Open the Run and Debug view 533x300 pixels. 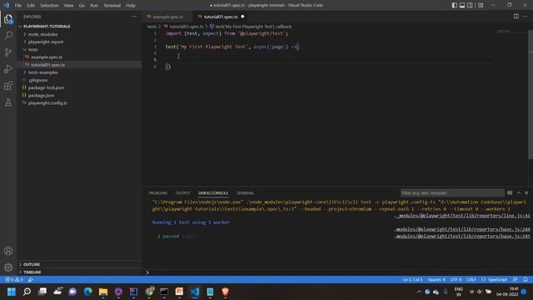point(8,68)
